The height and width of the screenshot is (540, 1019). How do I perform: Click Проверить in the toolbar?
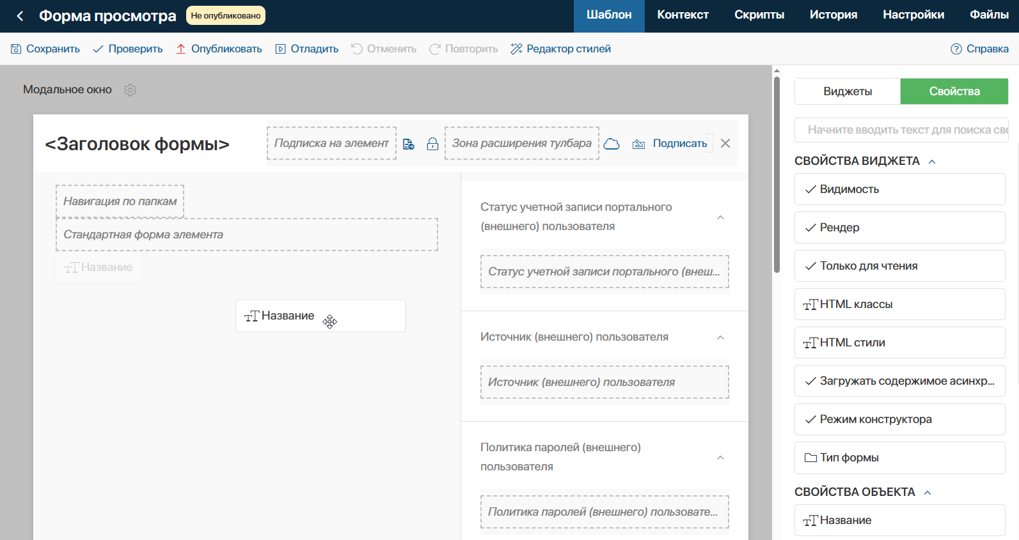pyautogui.click(x=128, y=49)
